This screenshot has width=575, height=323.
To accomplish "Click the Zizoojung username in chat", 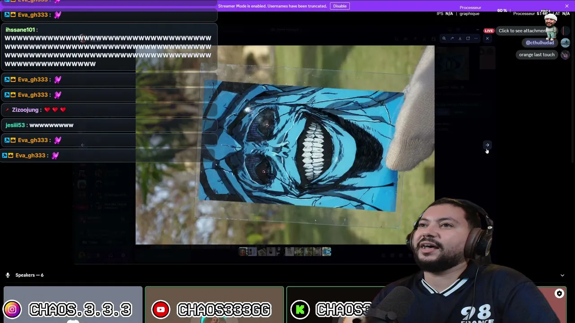I will click(25, 110).
